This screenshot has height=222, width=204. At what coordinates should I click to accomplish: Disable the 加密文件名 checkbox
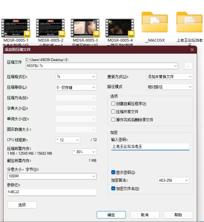click(113, 189)
